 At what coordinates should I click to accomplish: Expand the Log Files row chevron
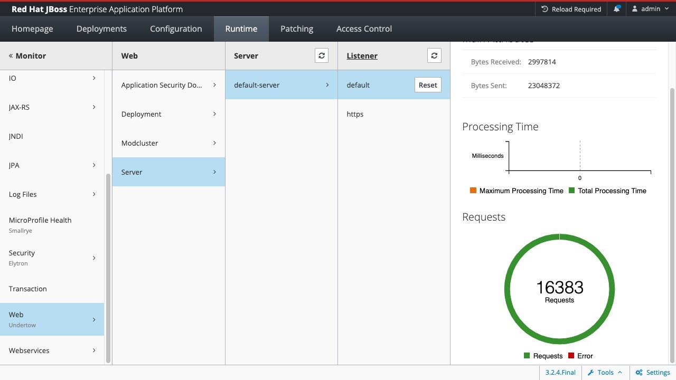coord(94,194)
